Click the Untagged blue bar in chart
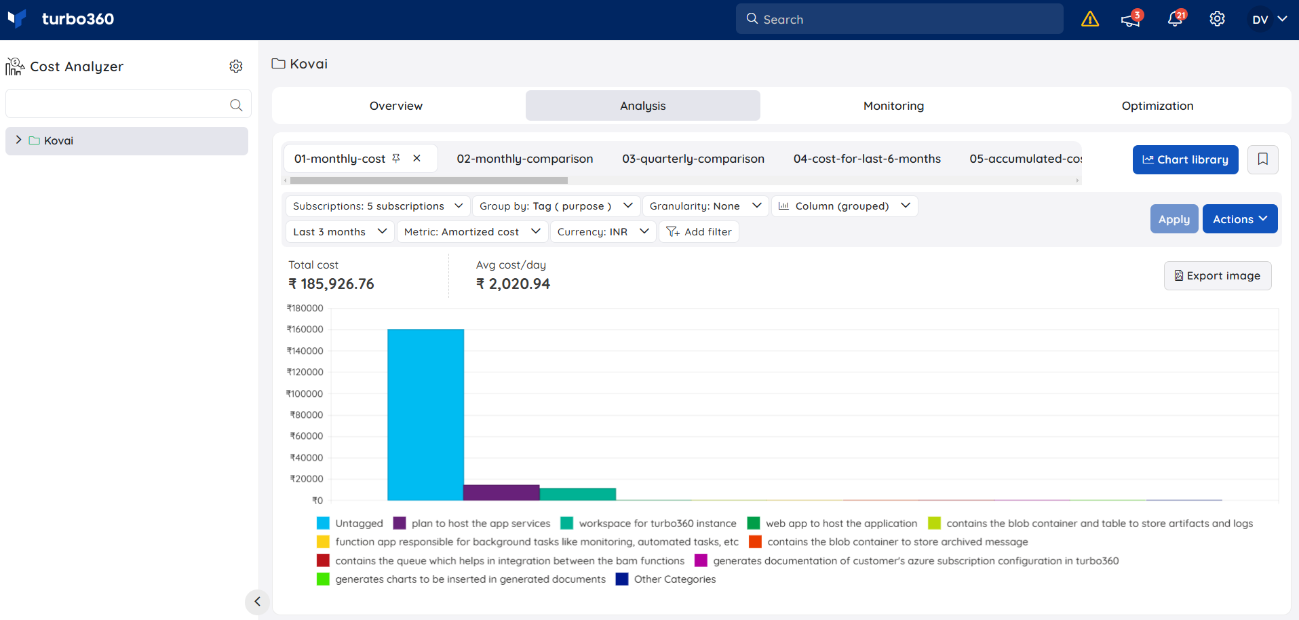 pyautogui.click(x=425, y=414)
